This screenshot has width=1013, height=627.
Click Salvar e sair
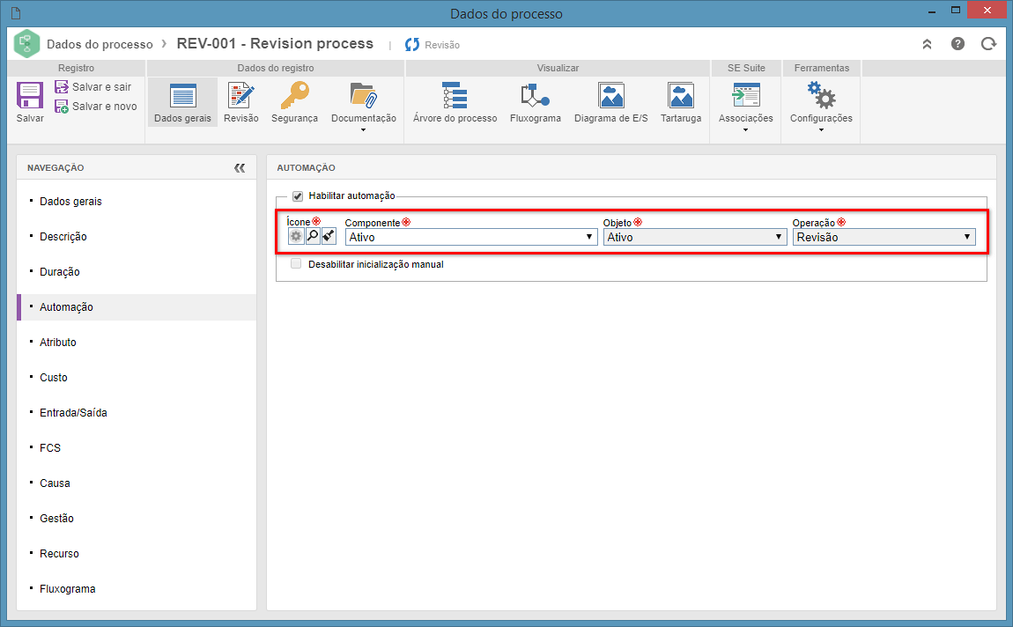[x=93, y=86]
